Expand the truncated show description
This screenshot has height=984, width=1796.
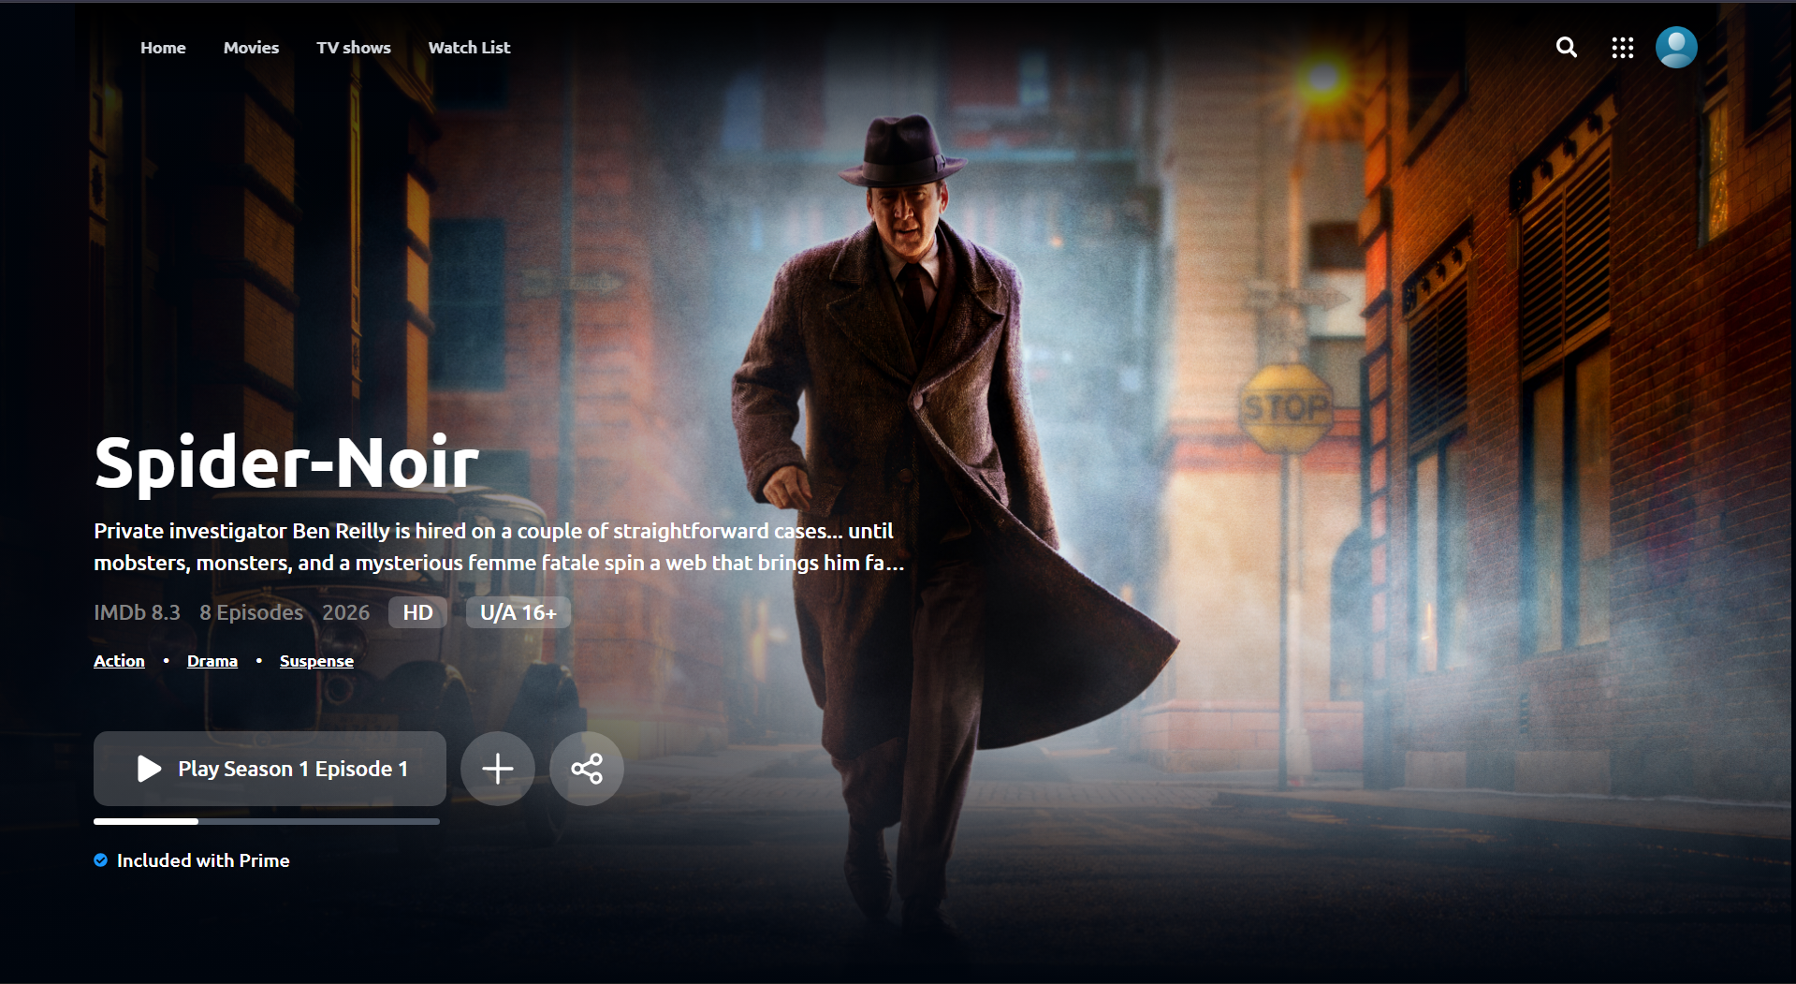tap(499, 547)
